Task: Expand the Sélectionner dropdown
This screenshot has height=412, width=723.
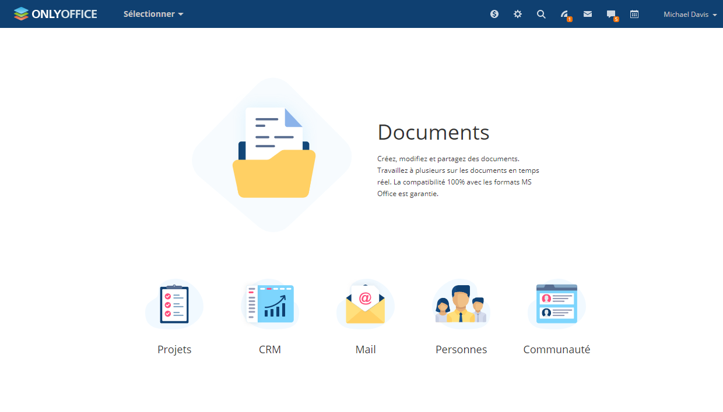Action: [x=153, y=14]
